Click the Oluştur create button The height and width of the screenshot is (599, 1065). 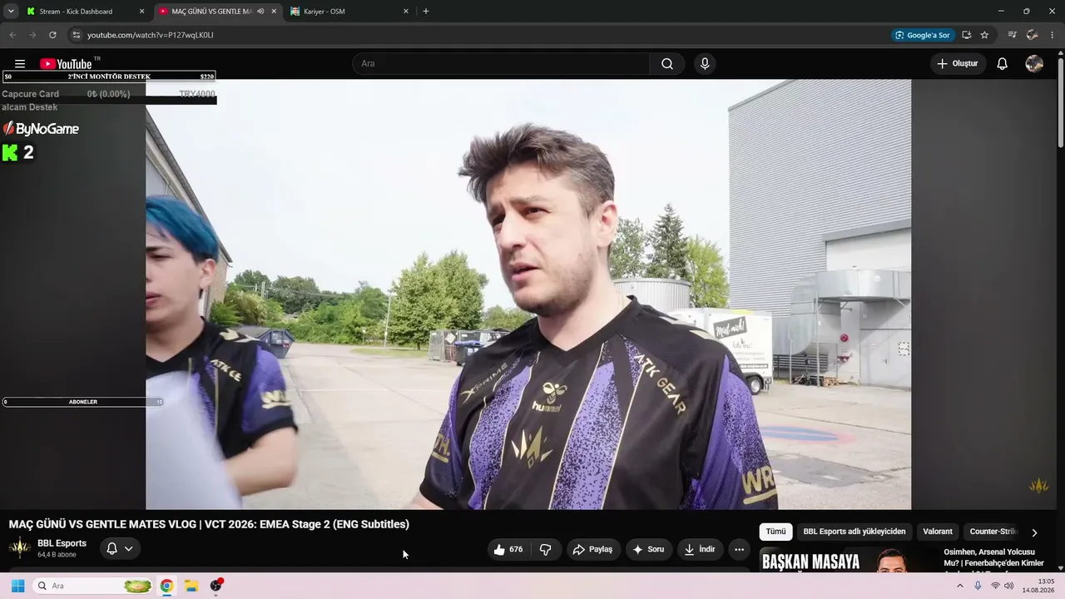coord(958,64)
